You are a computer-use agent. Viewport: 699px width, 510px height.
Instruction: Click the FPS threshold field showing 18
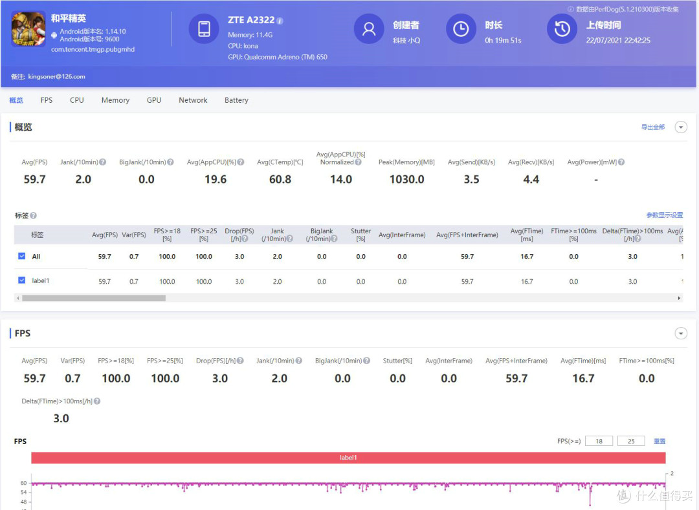(x=599, y=441)
